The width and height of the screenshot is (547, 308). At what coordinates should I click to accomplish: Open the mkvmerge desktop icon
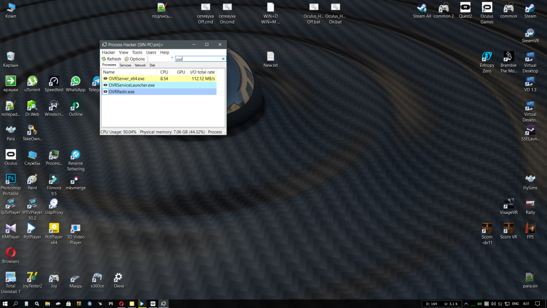coord(75,182)
